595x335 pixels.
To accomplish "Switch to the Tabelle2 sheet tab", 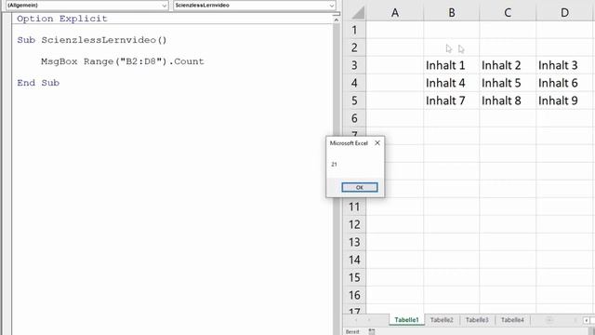I will [x=442, y=320].
